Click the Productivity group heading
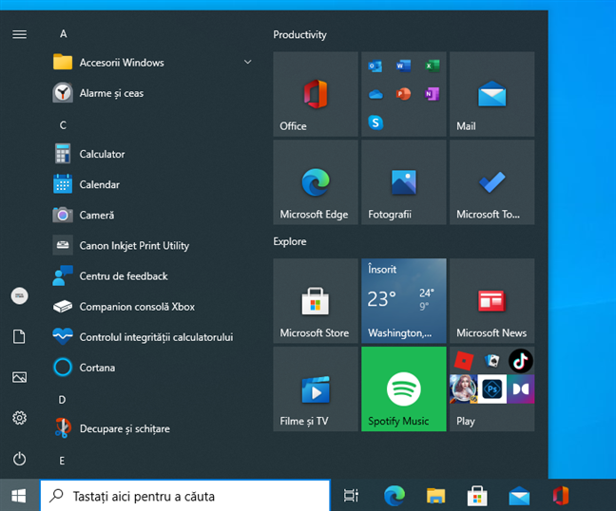The height and width of the screenshot is (511, 616). (299, 35)
